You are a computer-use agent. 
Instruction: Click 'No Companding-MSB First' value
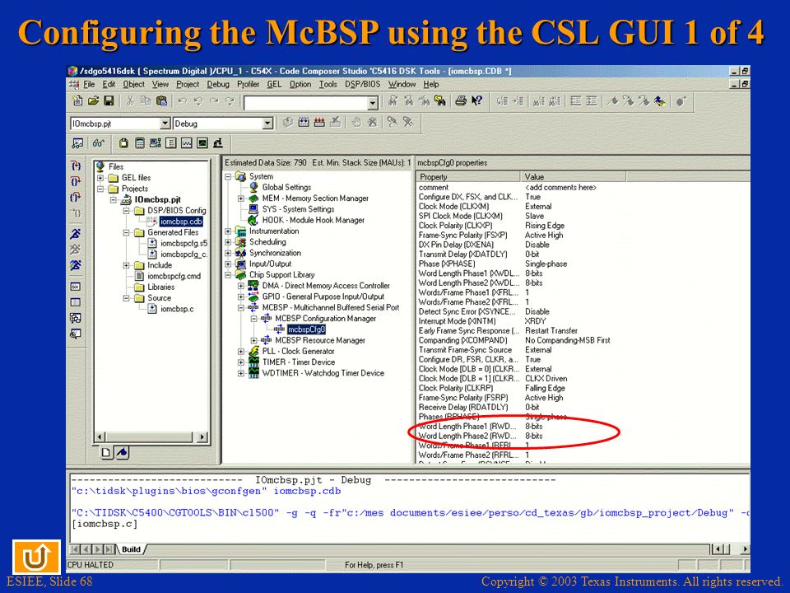pos(567,340)
